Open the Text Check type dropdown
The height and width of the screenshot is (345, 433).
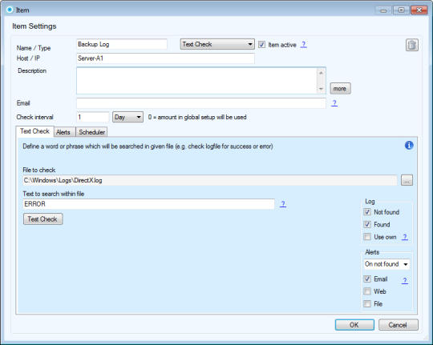tap(217, 44)
